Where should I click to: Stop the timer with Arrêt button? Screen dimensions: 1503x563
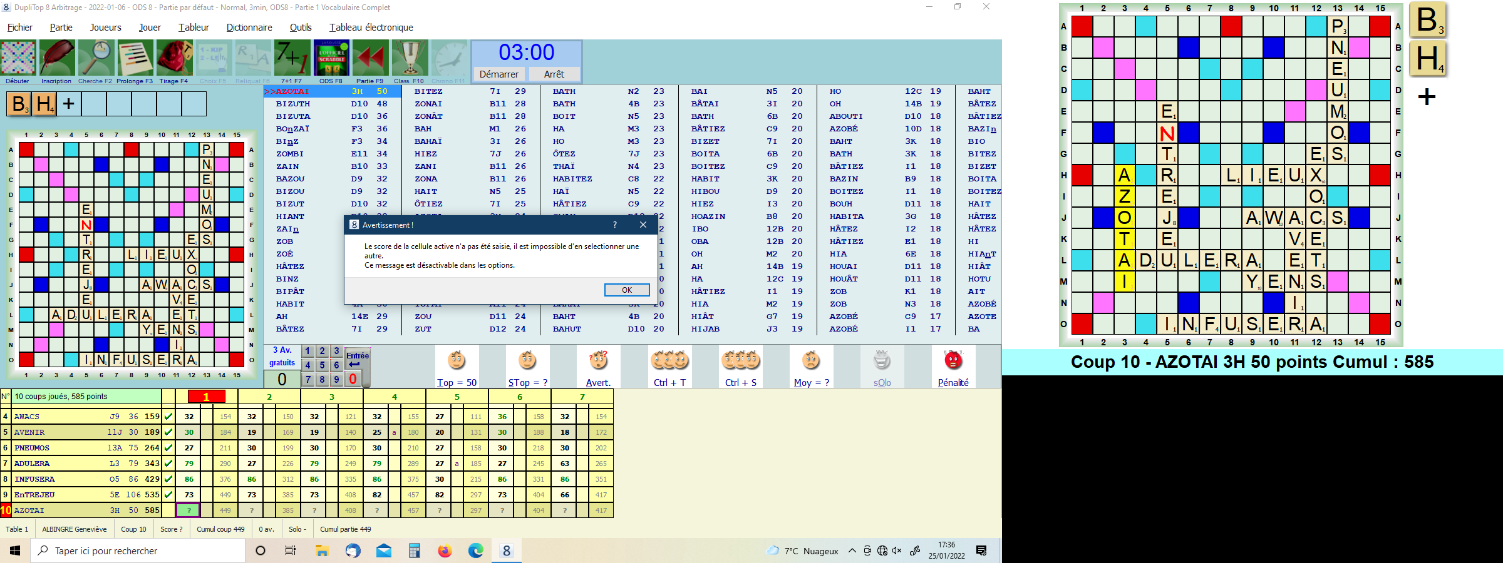[554, 74]
